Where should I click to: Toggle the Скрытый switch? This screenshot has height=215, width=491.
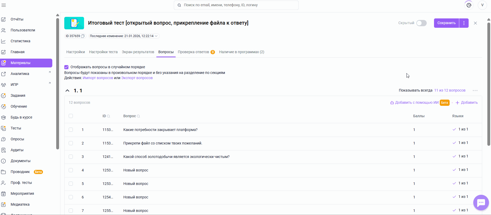tap(422, 23)
